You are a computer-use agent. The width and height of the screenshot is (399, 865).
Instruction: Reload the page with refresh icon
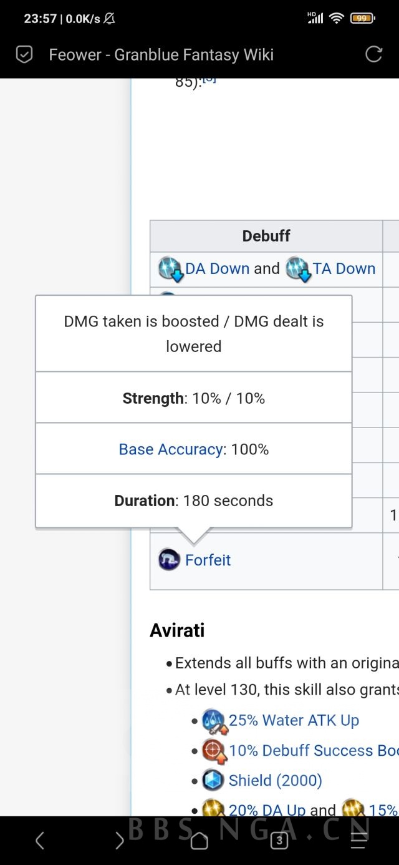(373, 54)
